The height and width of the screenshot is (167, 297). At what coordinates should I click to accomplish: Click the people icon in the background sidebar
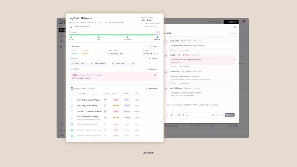tap(61, 41)
